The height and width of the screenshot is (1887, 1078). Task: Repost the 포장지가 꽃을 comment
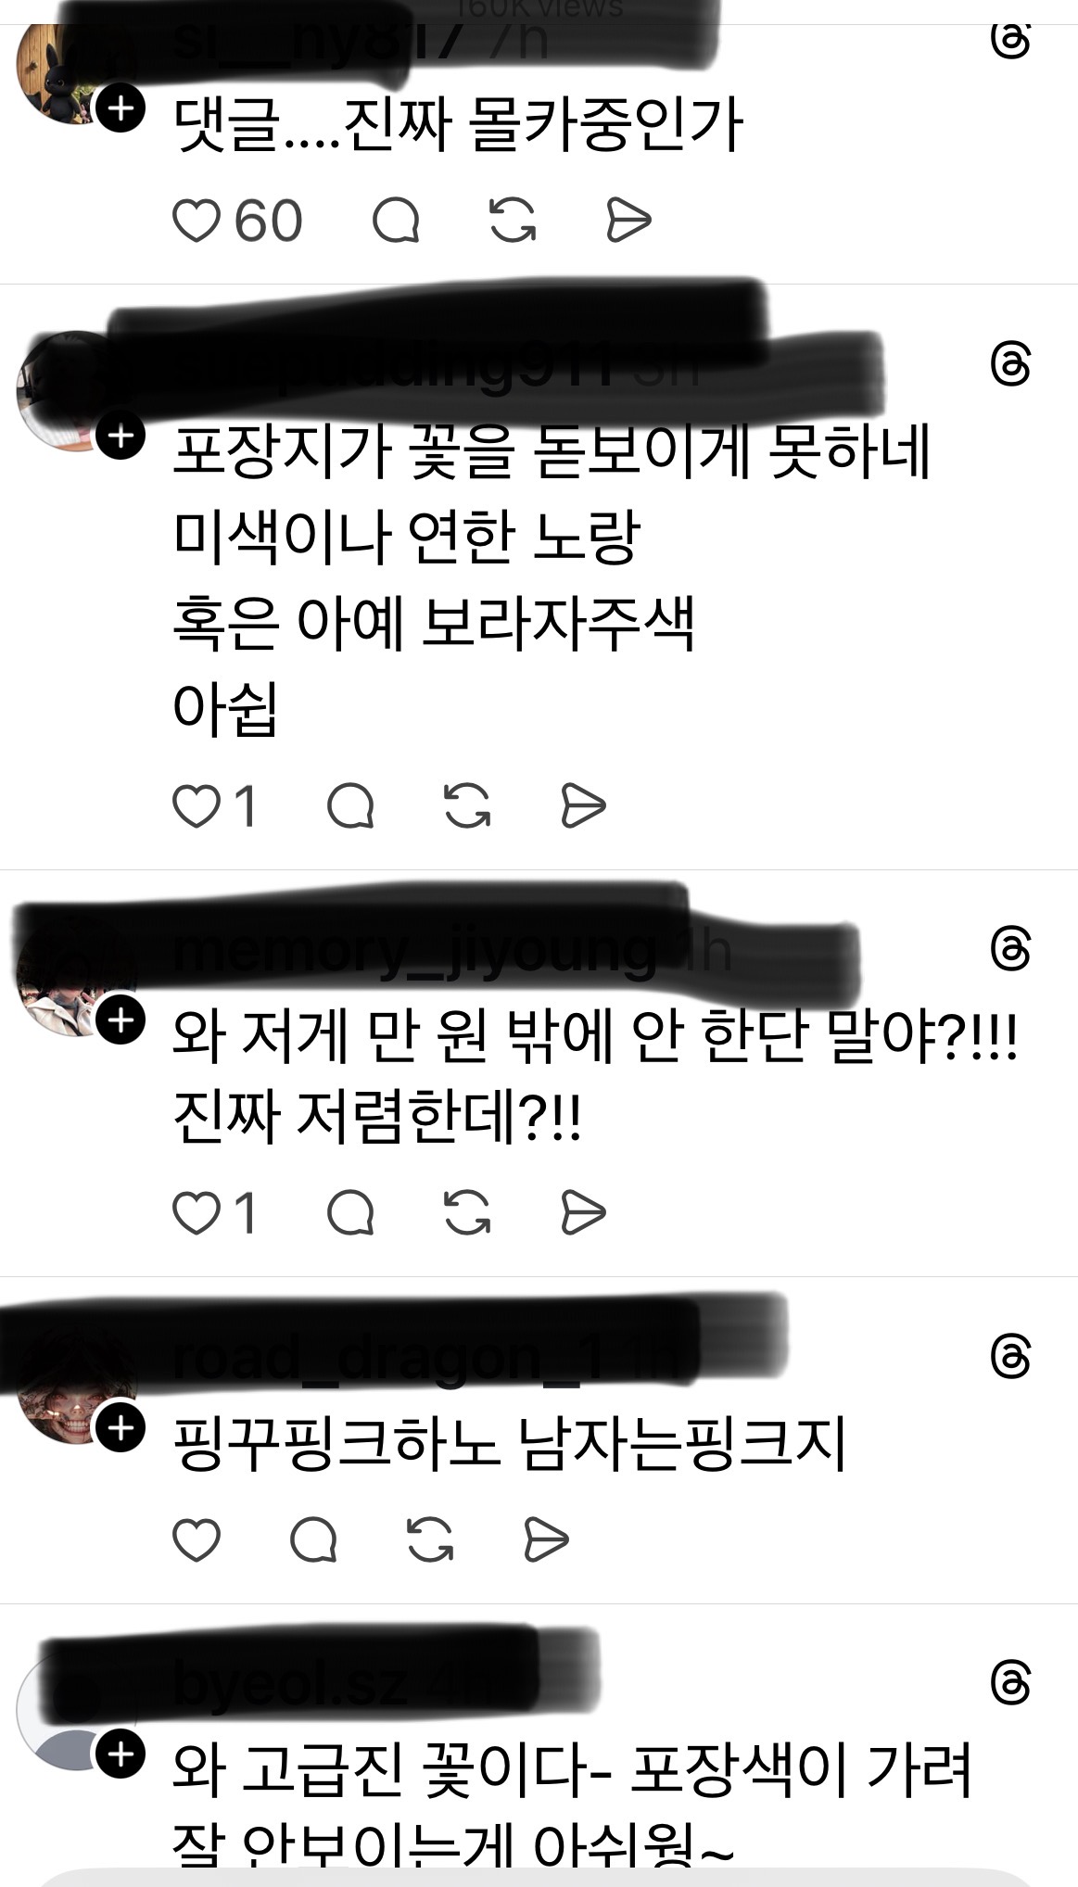click(467, 805)
